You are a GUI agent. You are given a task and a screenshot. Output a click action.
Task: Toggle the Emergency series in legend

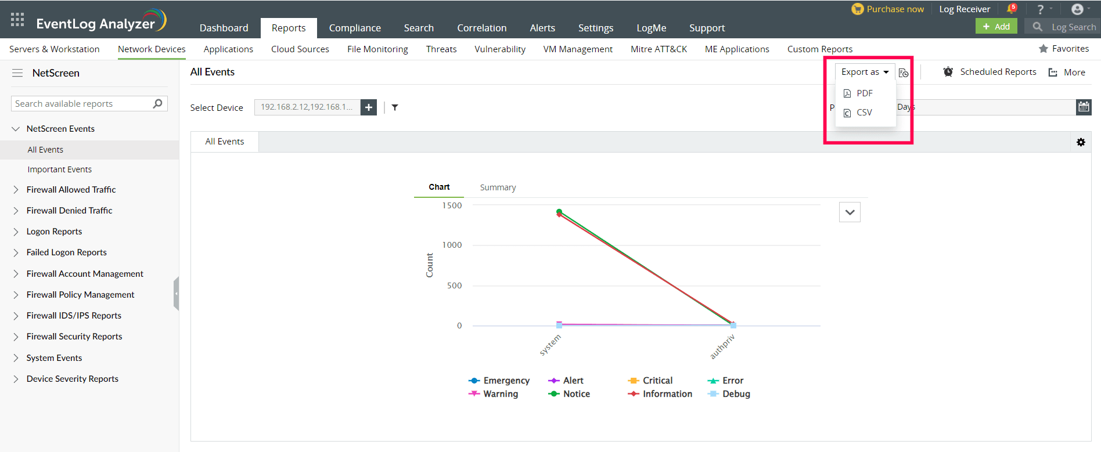click(499, 381)
